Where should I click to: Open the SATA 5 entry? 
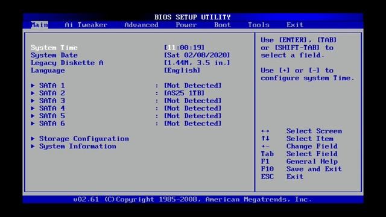[x=52, y=116]
